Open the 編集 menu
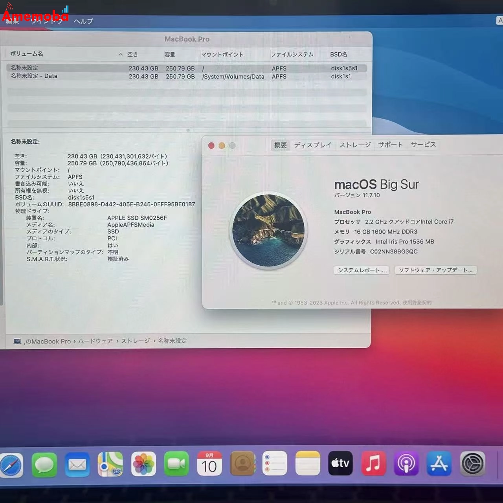The width and height of the screenshot is (503, 503). click(13, 22)
